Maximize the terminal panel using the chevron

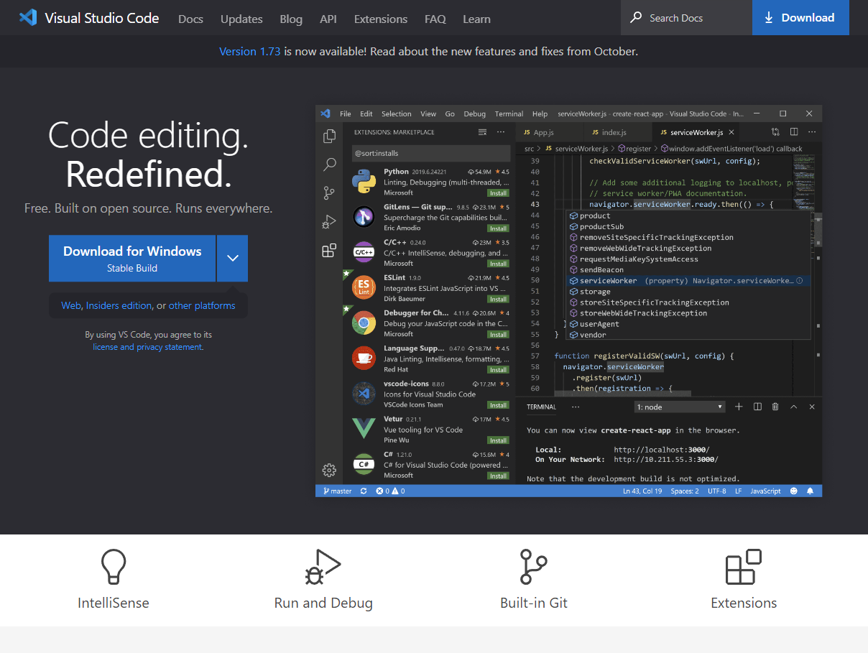[794, 407]
